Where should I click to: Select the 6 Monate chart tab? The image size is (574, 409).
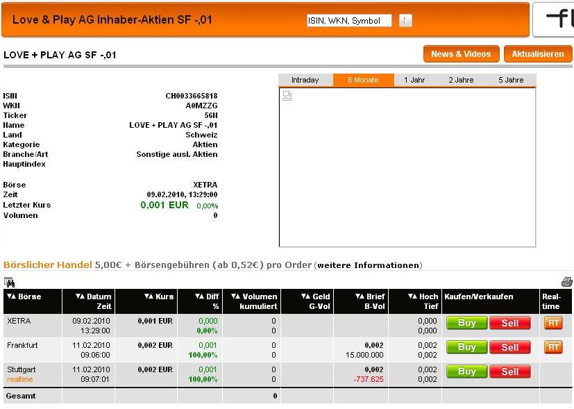pos(363,80)
